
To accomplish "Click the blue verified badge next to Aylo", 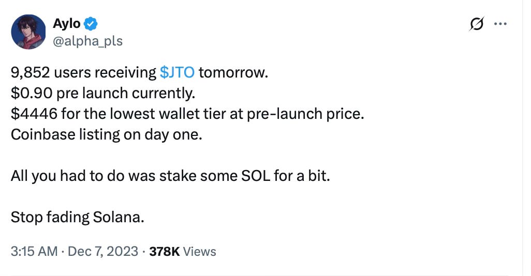I will (x=91, y=24).
